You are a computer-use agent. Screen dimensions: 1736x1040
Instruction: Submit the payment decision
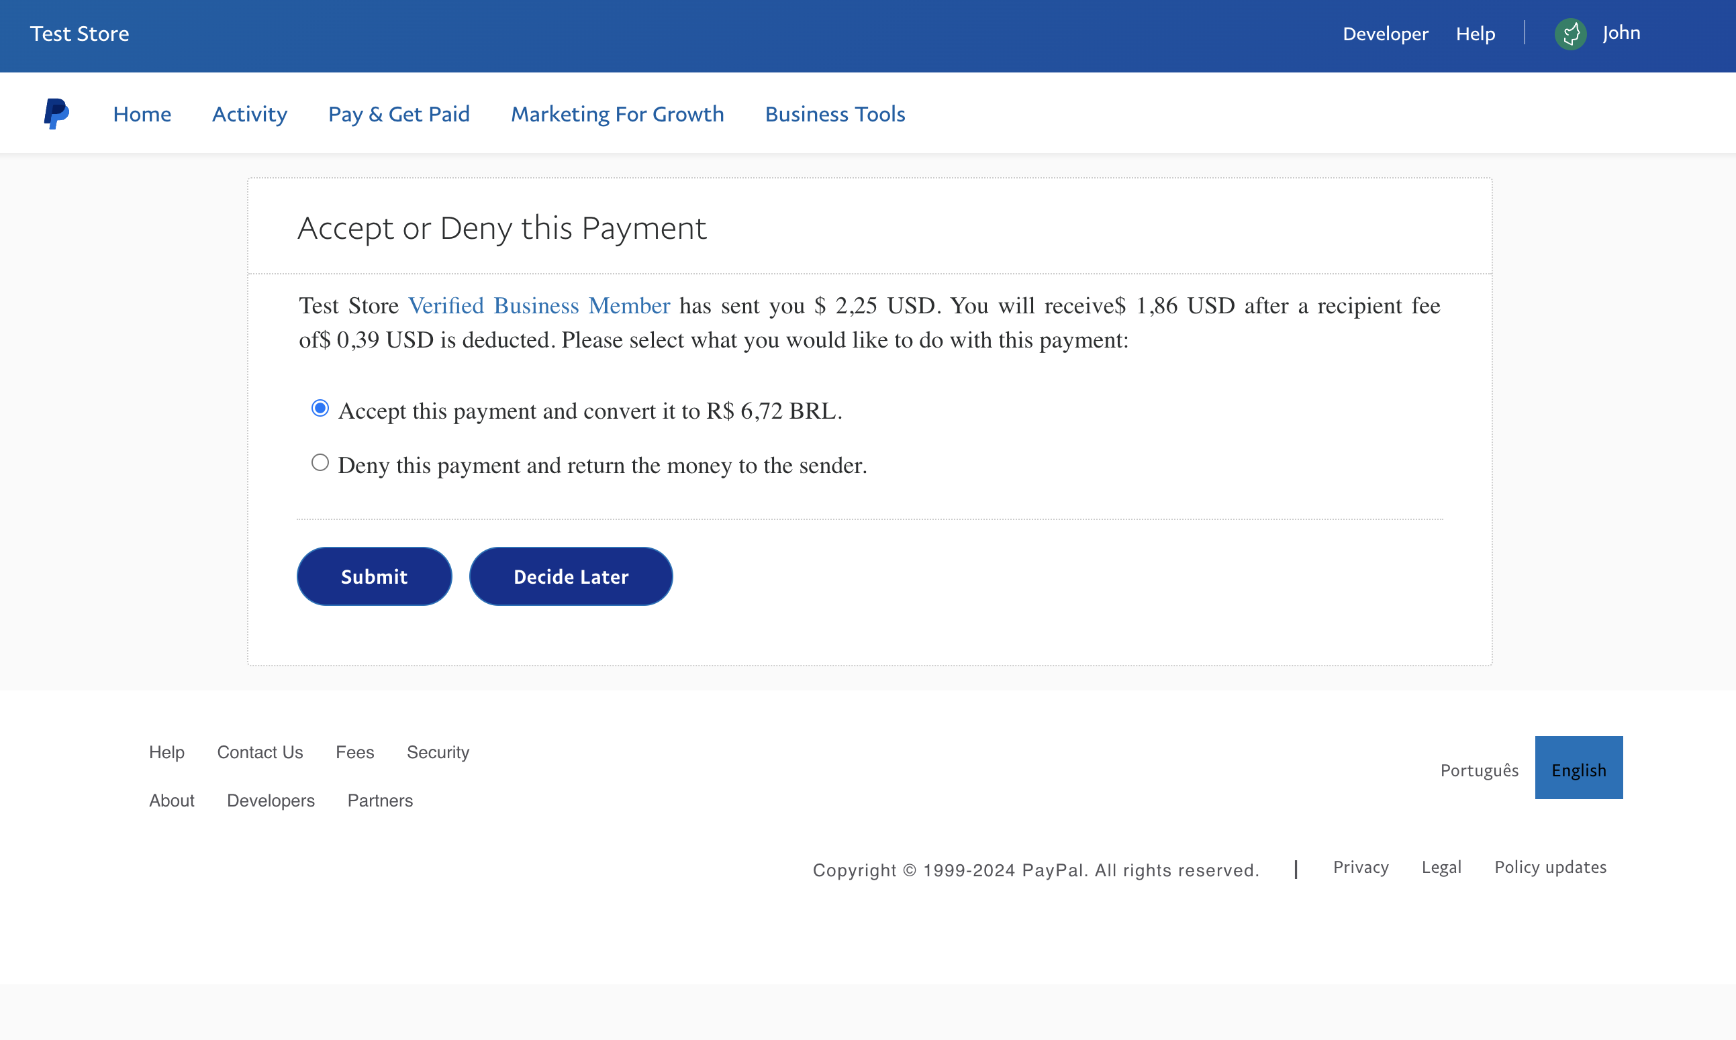click(374, 576)
